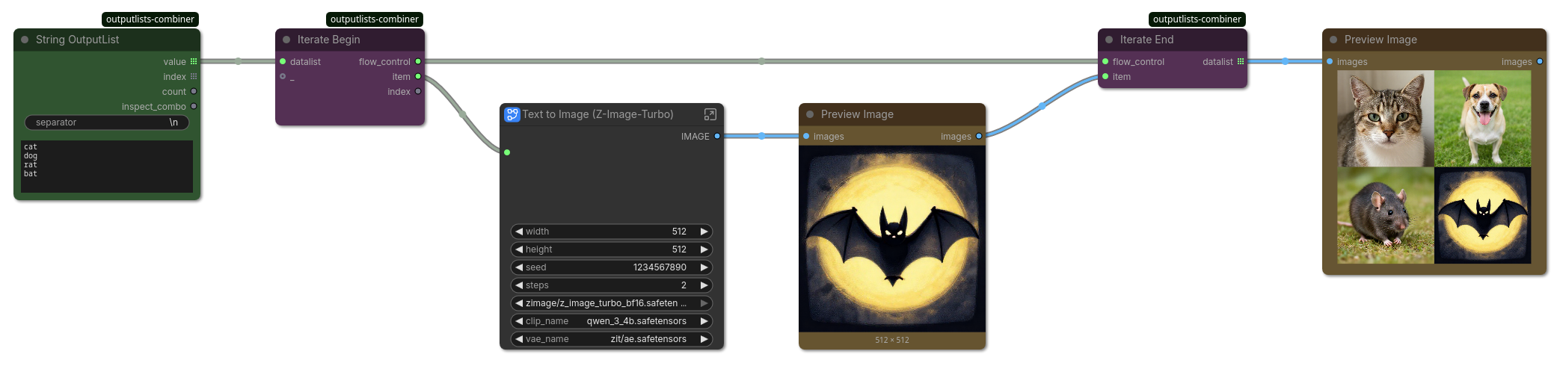Decrease height with the left arrow
The height and width of the screenshot is (366, 1563).
click(518, 249)
